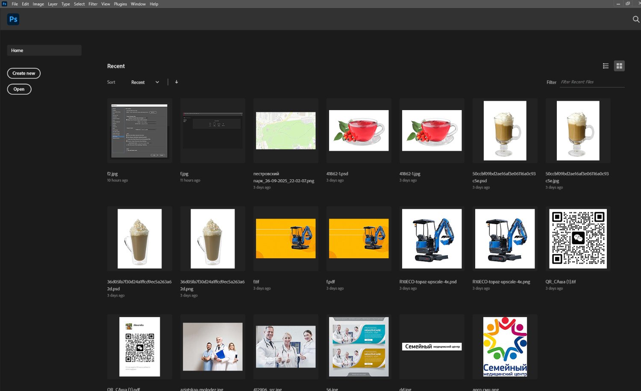The image size is (641, 391).
Task: Open the park map thumbnail
Action: pos(286,131)
